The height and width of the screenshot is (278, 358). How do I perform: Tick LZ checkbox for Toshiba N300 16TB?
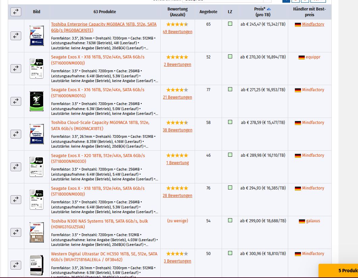point(230,220)
